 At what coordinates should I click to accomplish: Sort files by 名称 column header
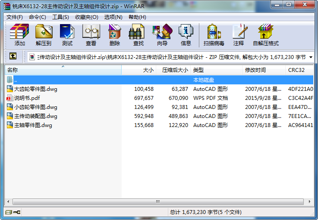[x=63, y=70]
